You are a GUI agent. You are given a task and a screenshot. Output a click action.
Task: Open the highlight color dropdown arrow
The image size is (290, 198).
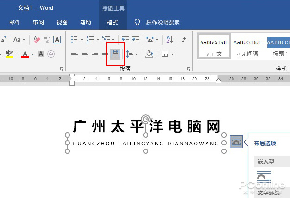pos(17,54)
